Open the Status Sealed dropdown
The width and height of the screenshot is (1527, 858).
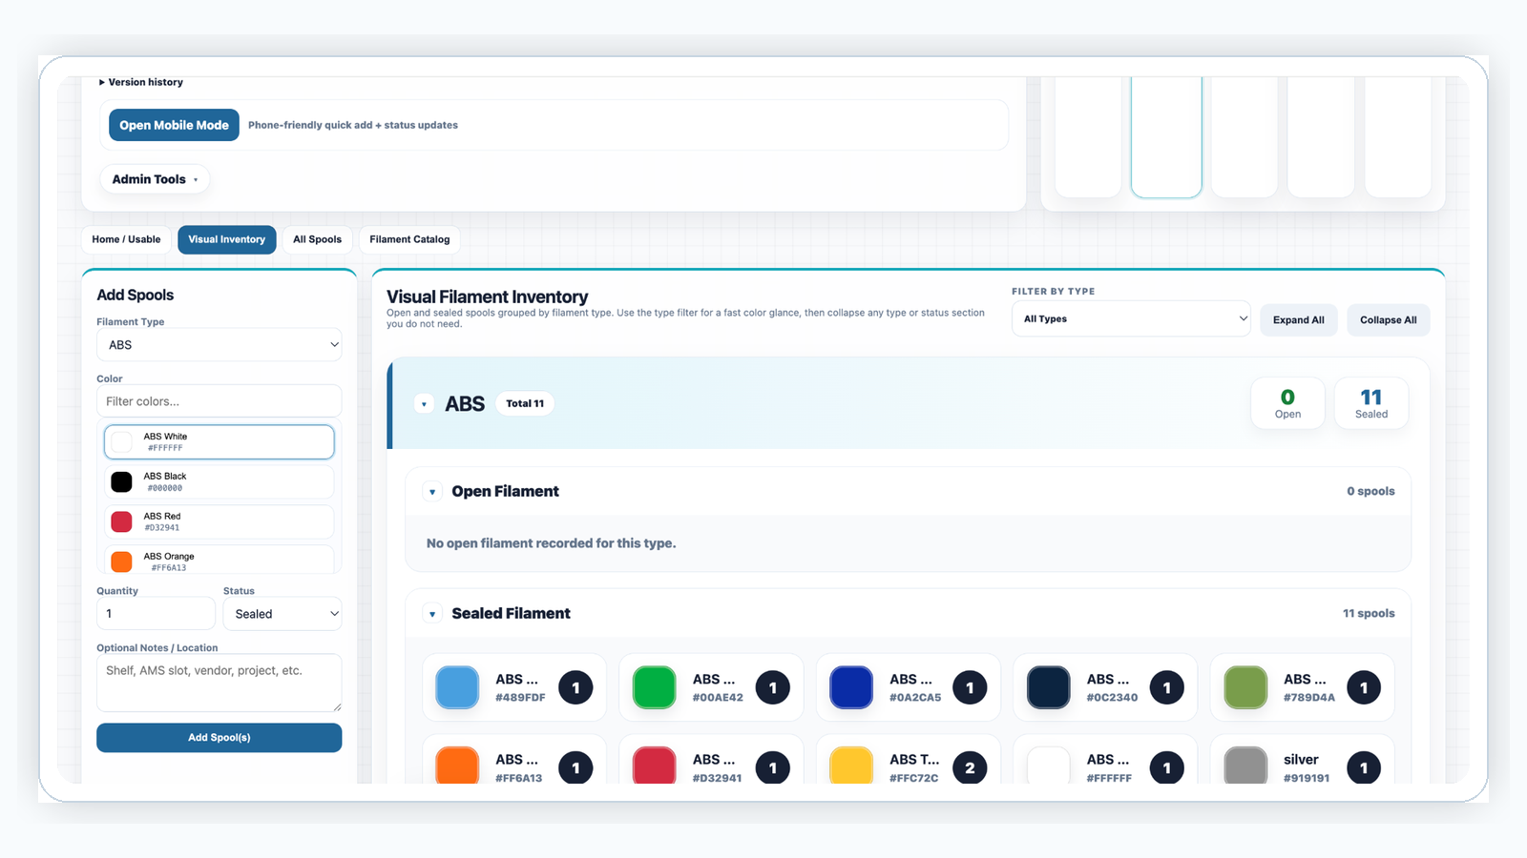[x=282, y=614]
